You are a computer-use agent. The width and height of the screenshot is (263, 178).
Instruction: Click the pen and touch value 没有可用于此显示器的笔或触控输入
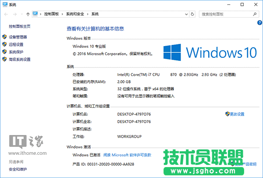point(146,96)
